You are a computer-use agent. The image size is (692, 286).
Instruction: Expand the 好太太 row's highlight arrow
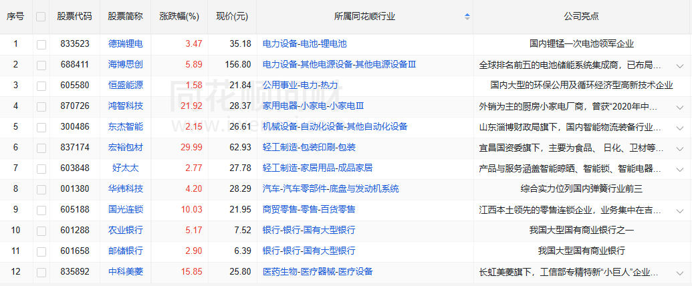coord(680,169)
